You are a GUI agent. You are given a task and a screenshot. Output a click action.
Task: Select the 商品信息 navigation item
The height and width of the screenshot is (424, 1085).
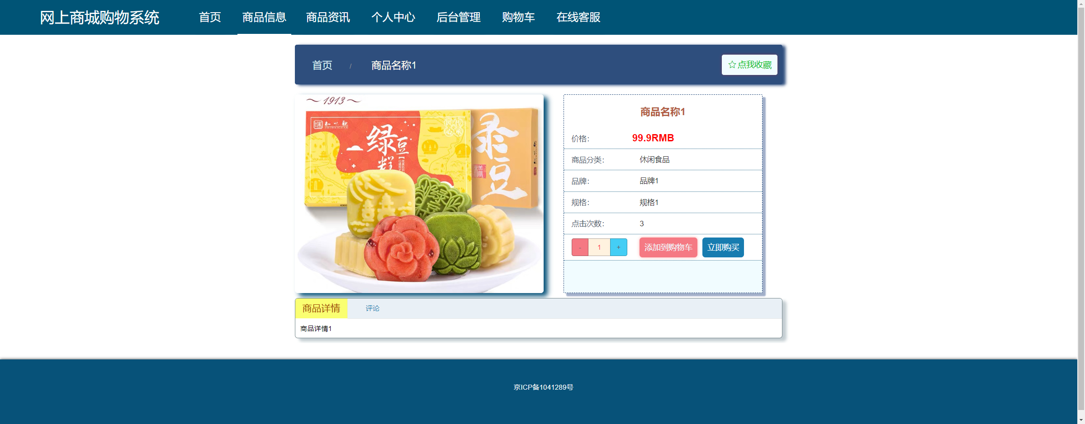(264, 17)
